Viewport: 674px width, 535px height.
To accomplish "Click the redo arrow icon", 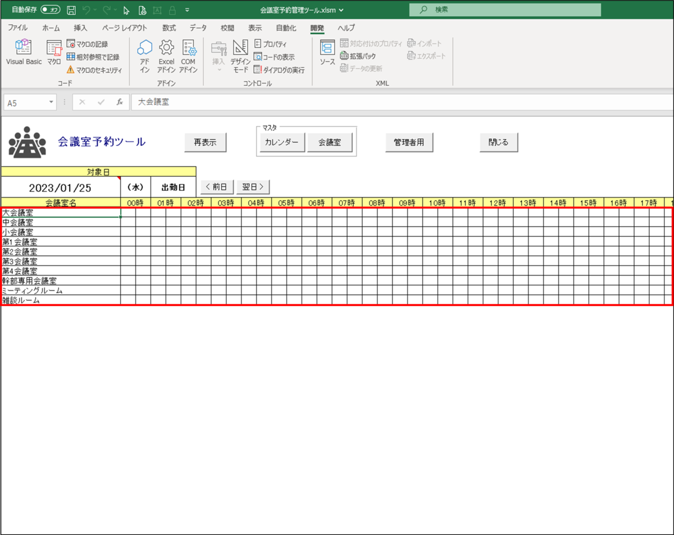I will 107,10.
